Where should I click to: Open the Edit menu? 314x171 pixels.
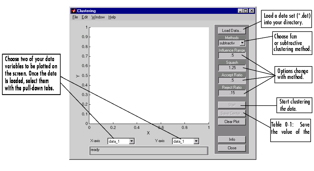point(85,17)
